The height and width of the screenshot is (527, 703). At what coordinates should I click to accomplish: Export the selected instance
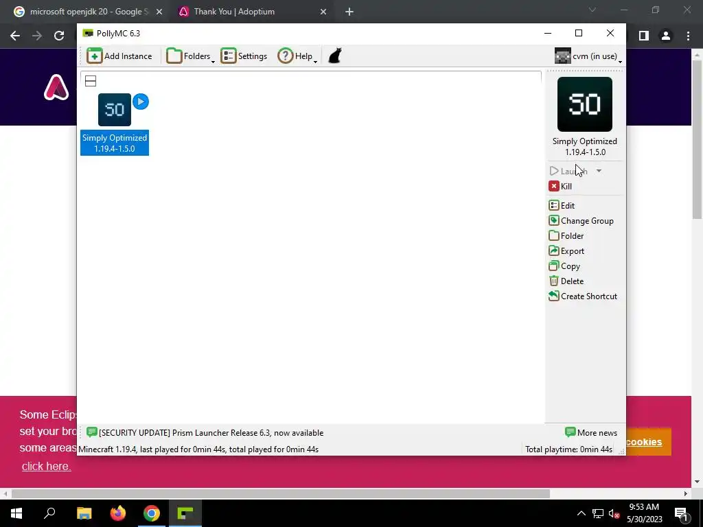[566, 251]
